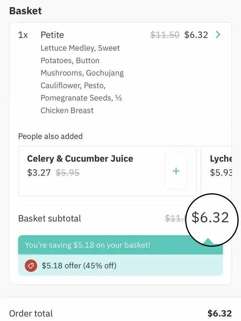This screenshot has width=241, height=321.
Task: Click the $3.27 juice price
Action: (x=39, y=173)
